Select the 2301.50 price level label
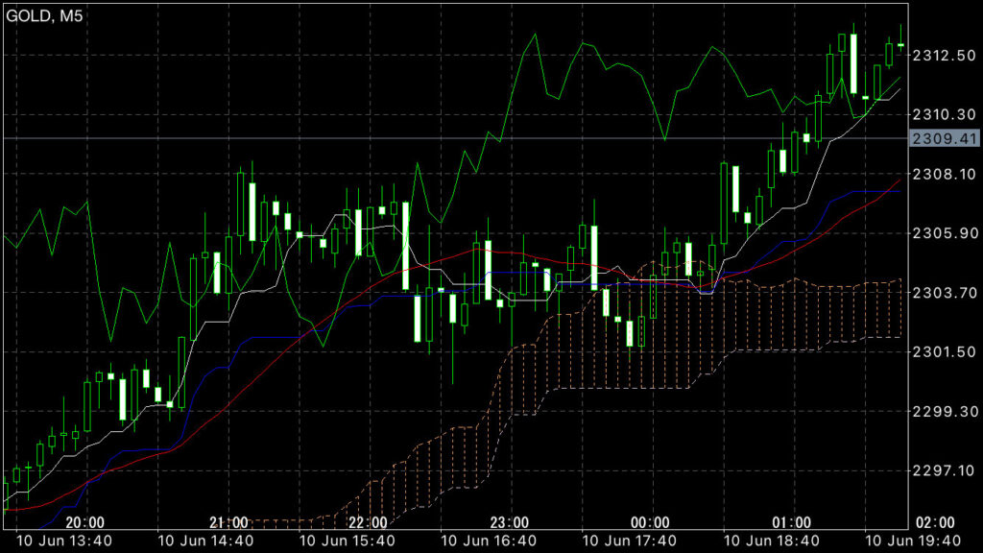The height and width of the screenshot is (553, 983). [x=945, y=351]
